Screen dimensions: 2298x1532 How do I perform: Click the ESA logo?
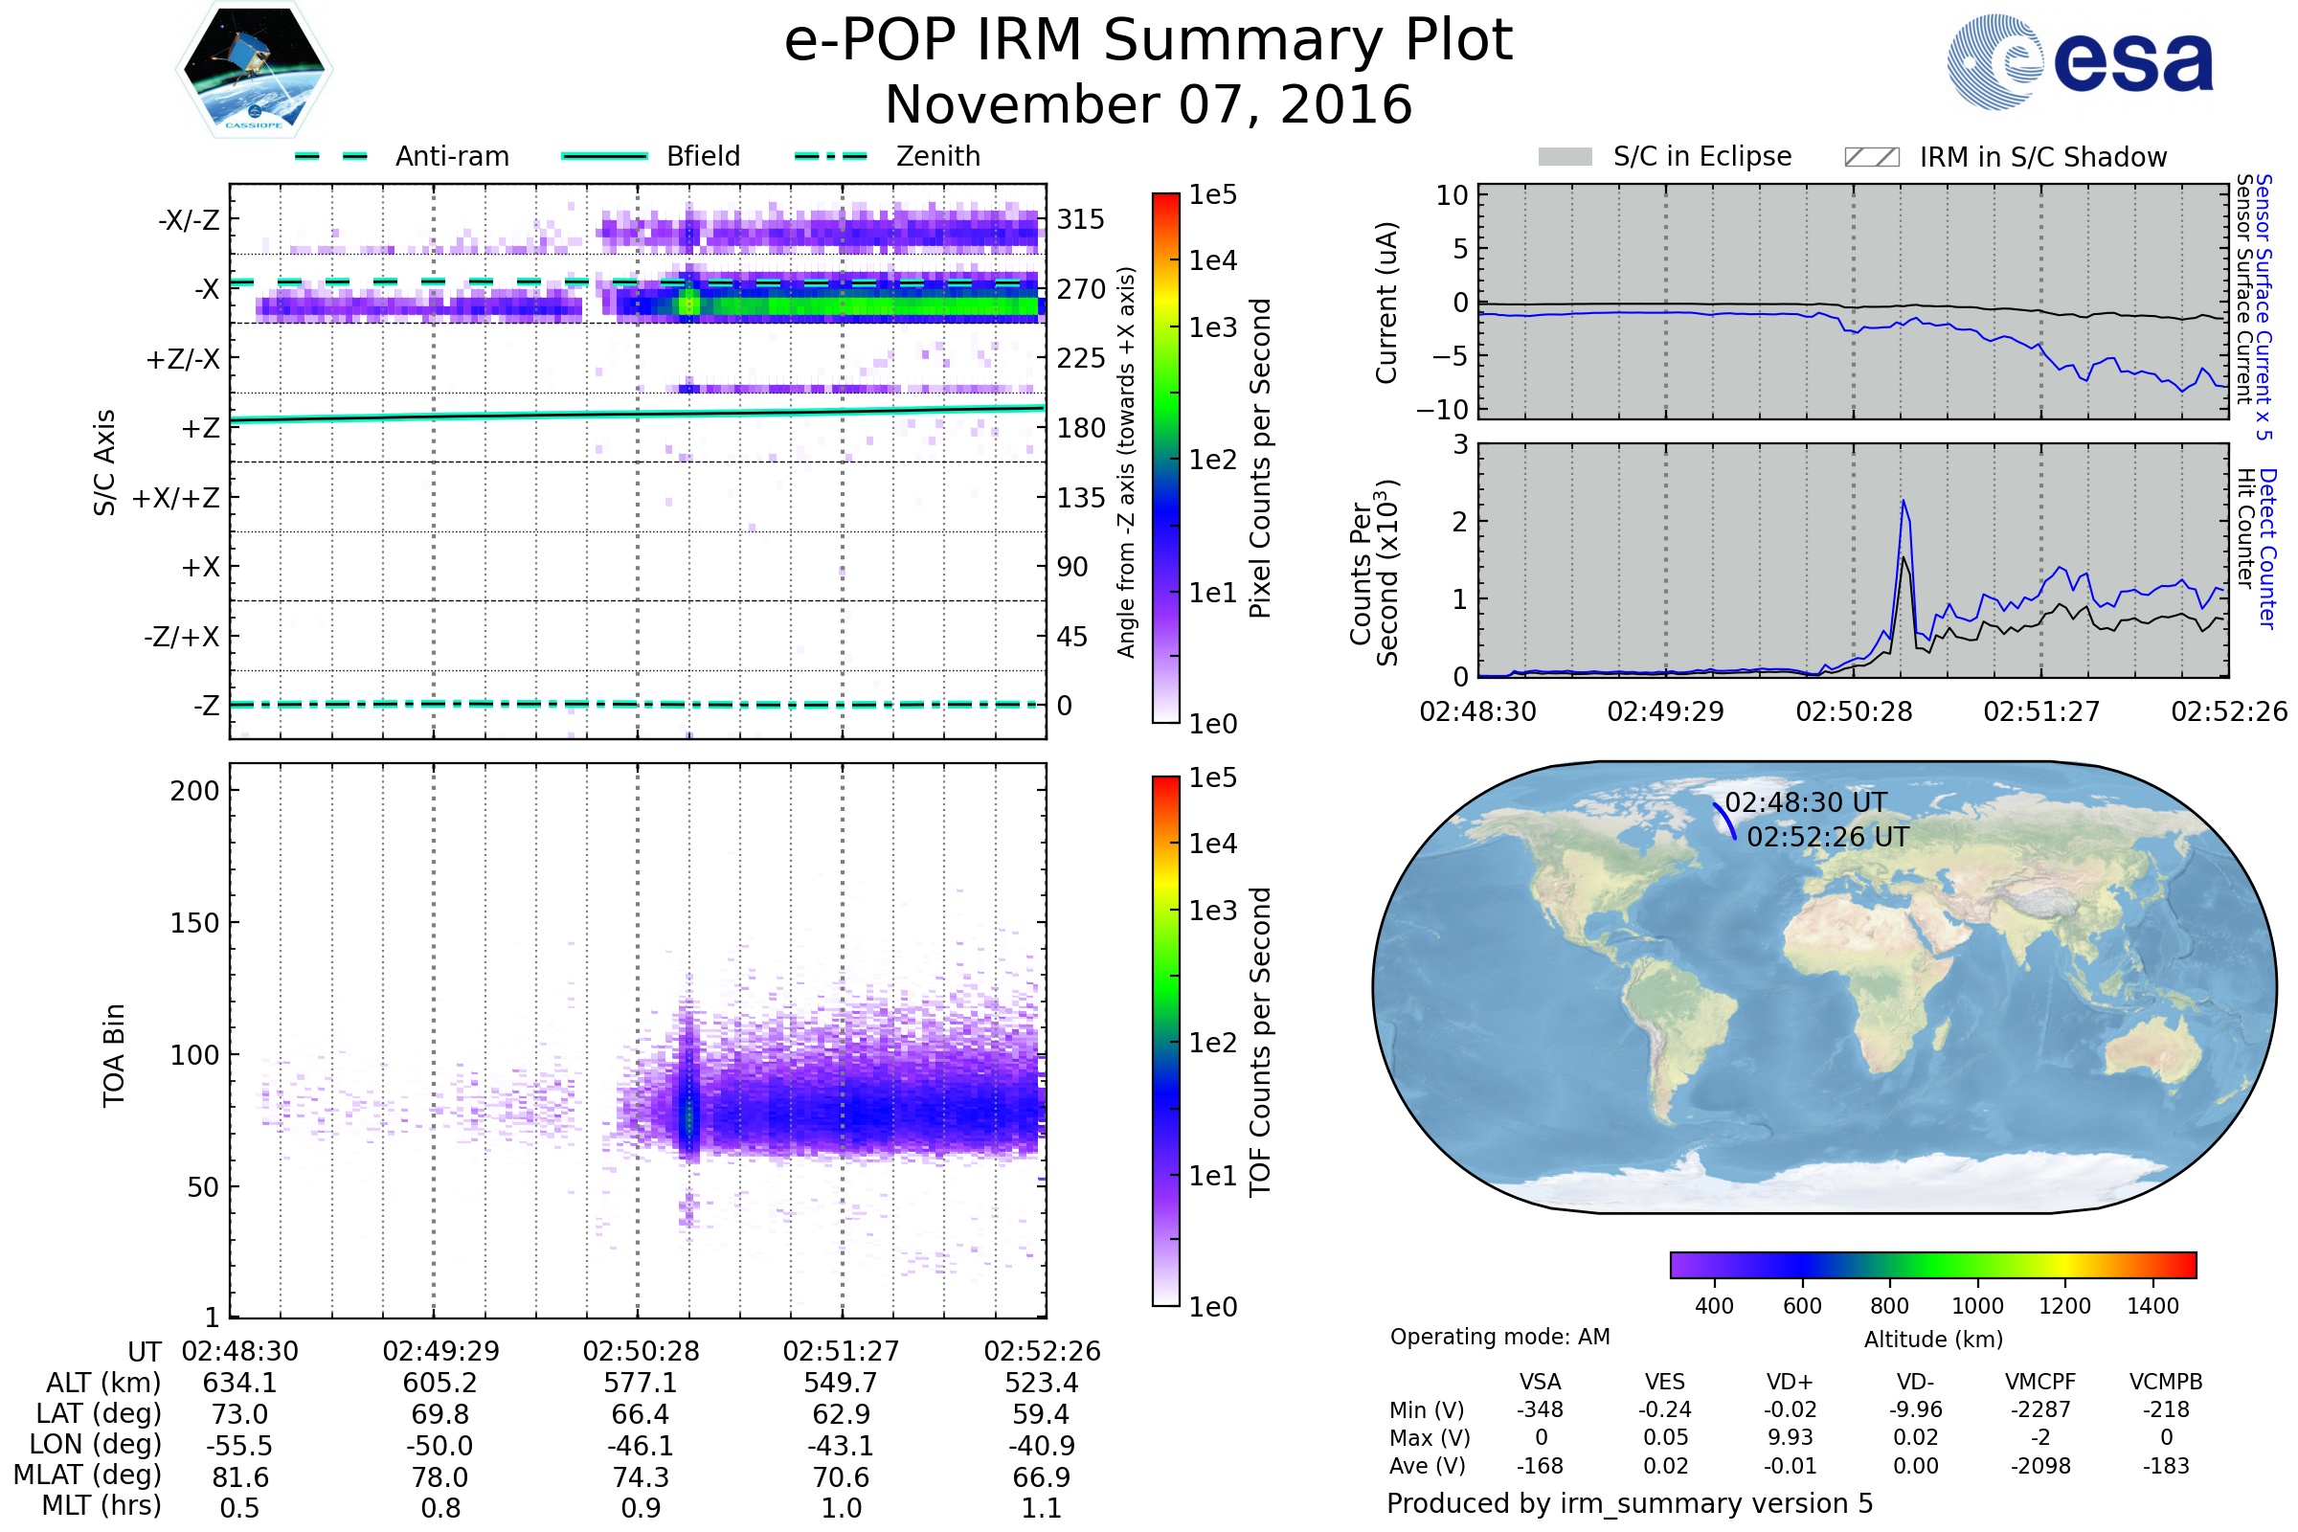pos(2079,61)
